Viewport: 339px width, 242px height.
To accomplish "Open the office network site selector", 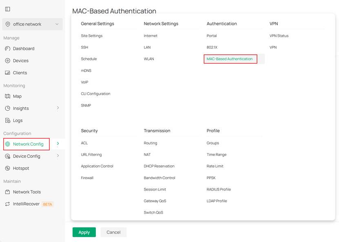I will pyautogui.click(x=29, y=24).
